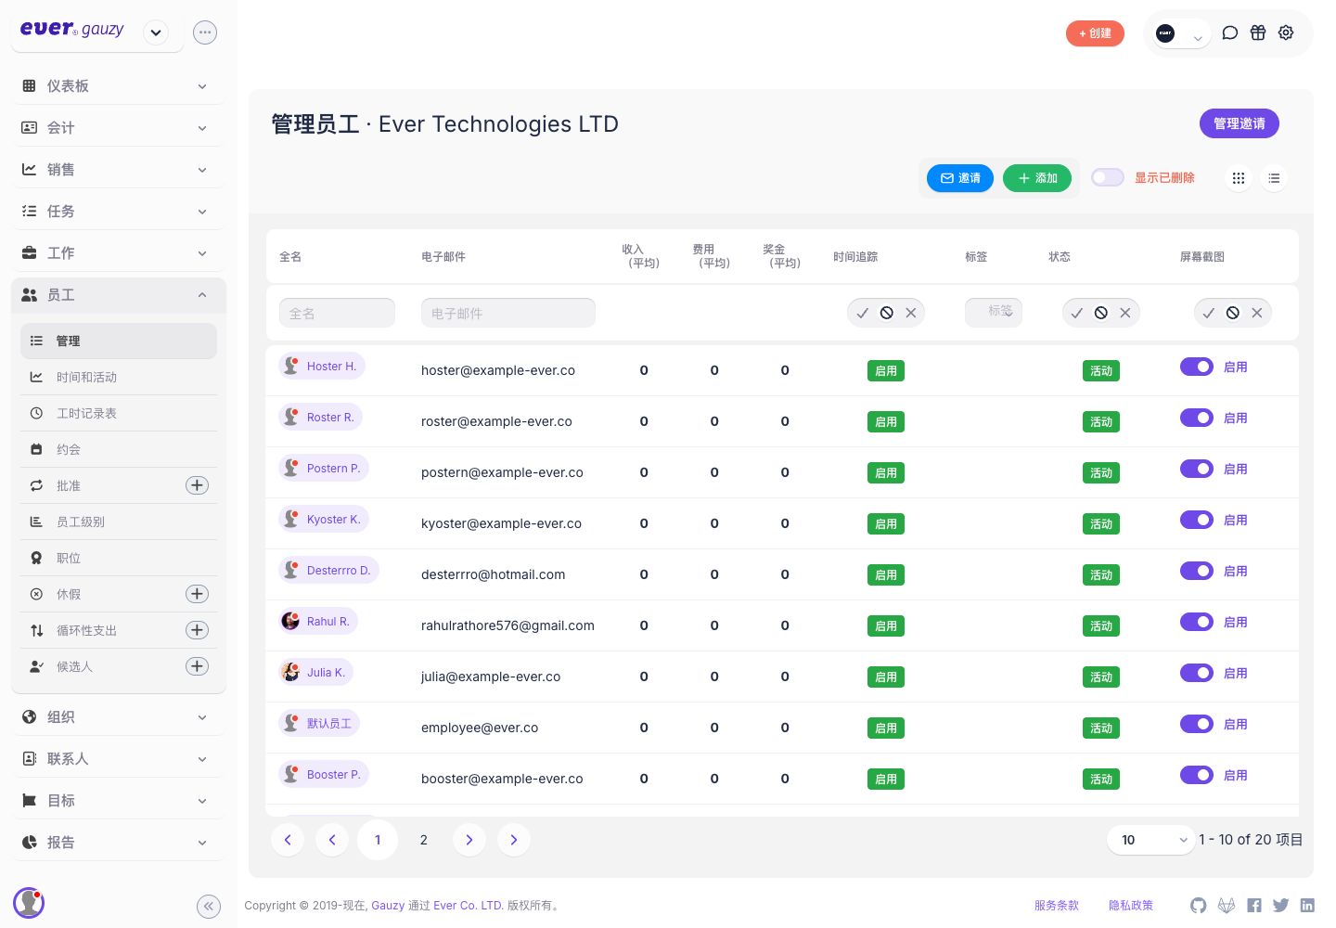Click the 管理邀请 button
The height and width of the screenshot is (928, 1336).
pyautogui.click(x=1240, y=123)
